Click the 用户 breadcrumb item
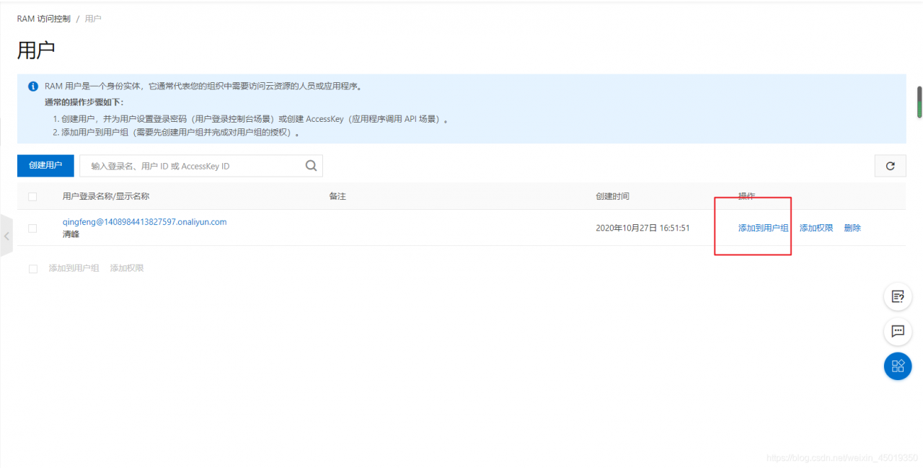 (x=93, y=18)
